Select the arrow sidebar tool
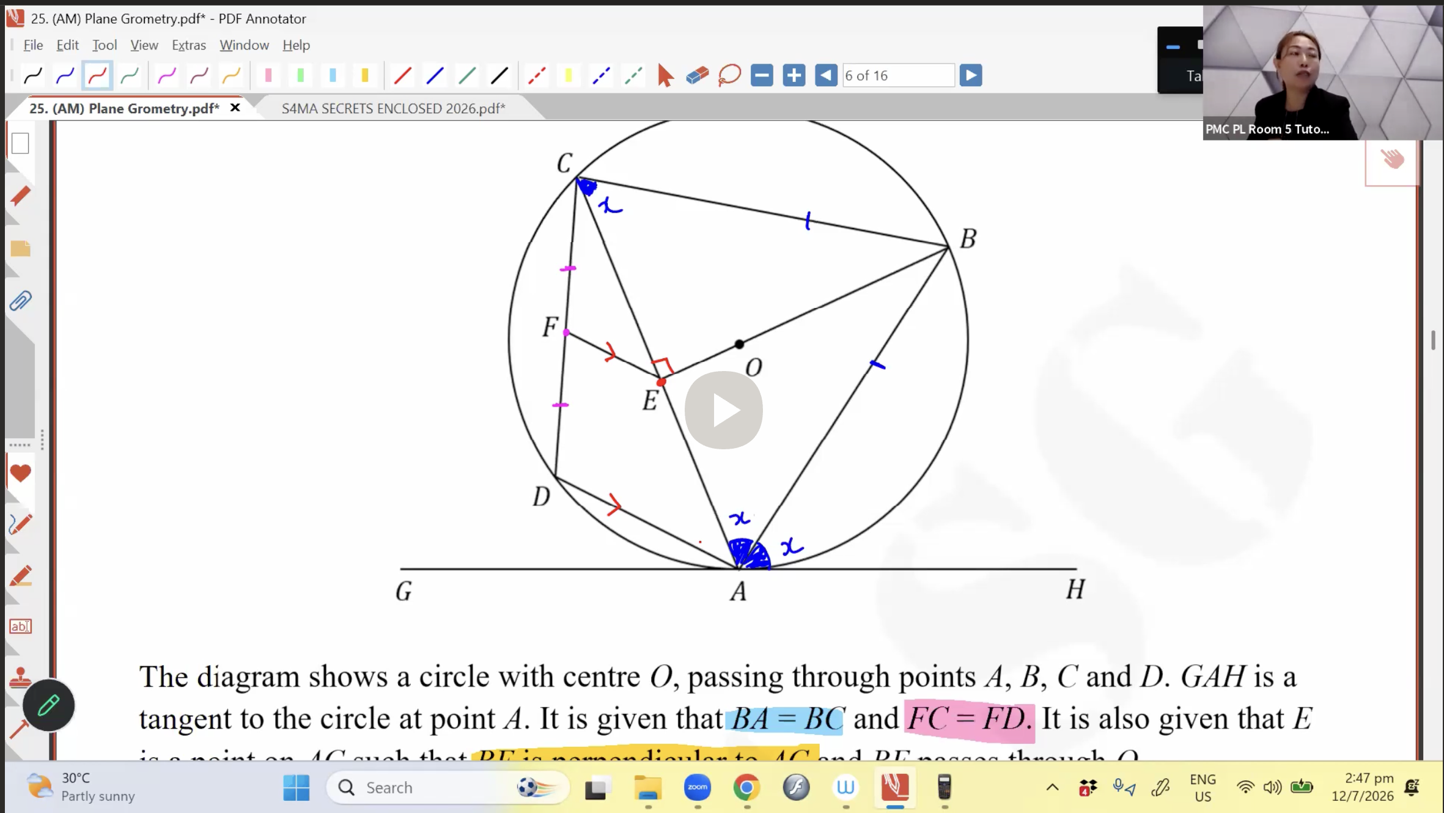 coord(18,729)
